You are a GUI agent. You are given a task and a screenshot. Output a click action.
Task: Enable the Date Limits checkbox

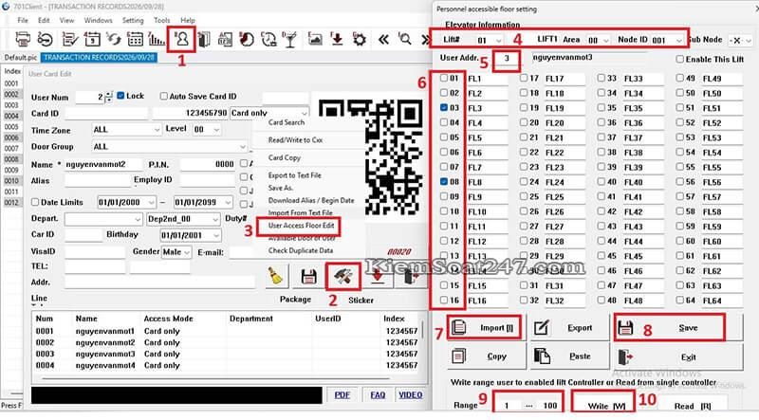[35, 202]
